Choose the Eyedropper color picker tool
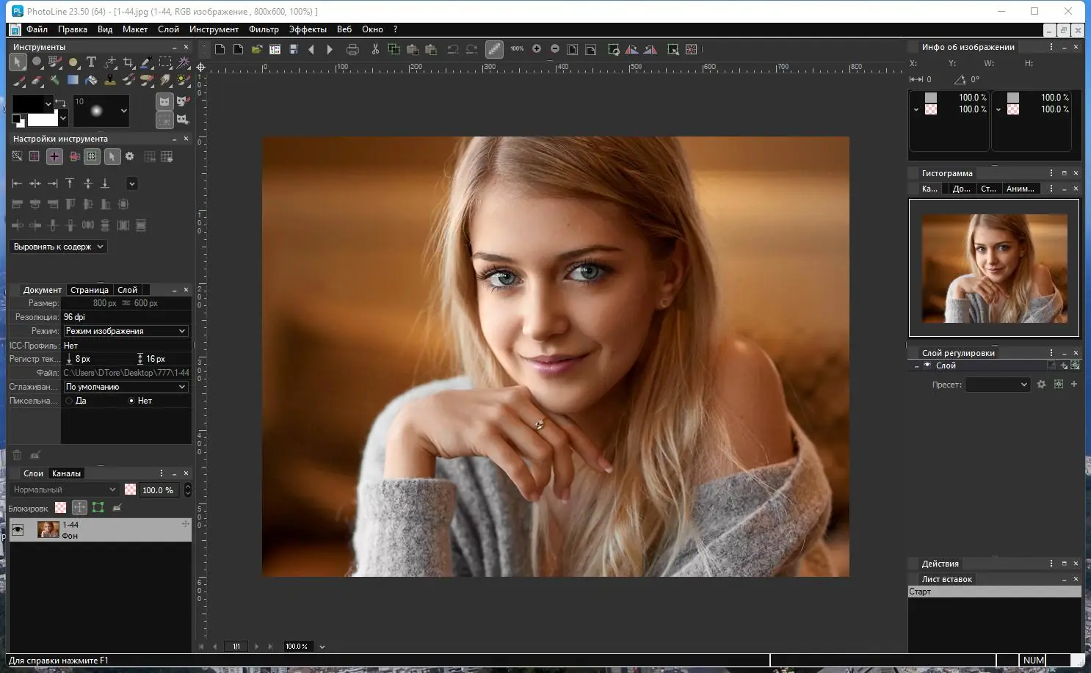 pyautogui.click(x=147, y=62)
